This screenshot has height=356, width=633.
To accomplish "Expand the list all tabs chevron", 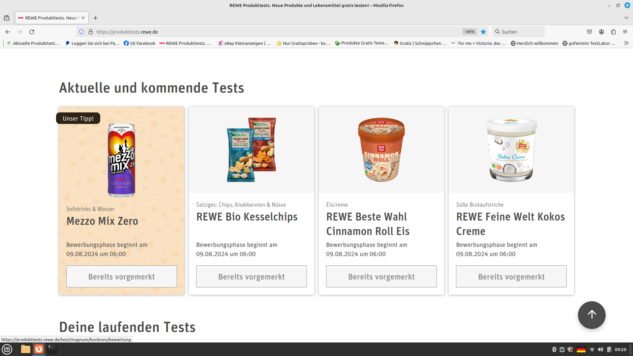I will tap(626, 18).
